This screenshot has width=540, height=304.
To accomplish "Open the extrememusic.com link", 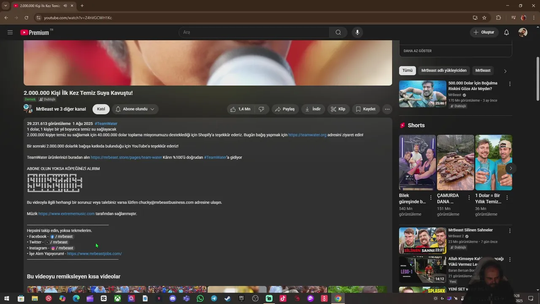I will click(x=67, y=214).
